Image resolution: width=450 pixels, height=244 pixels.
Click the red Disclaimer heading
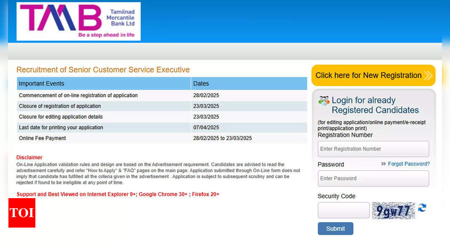click(29, 157)
